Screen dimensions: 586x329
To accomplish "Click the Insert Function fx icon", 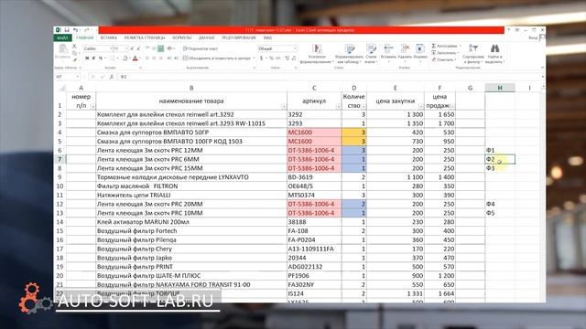I will (x=112, y=77).
